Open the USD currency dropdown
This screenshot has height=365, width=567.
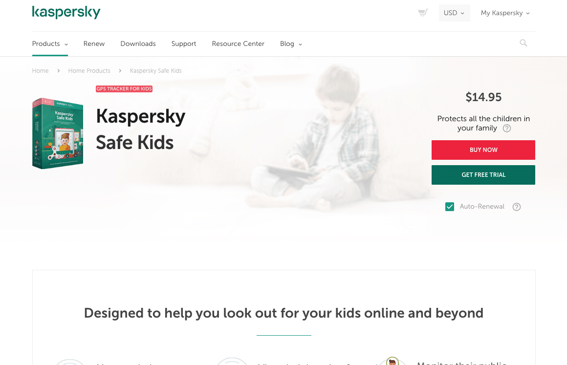[x=454, y=13]
